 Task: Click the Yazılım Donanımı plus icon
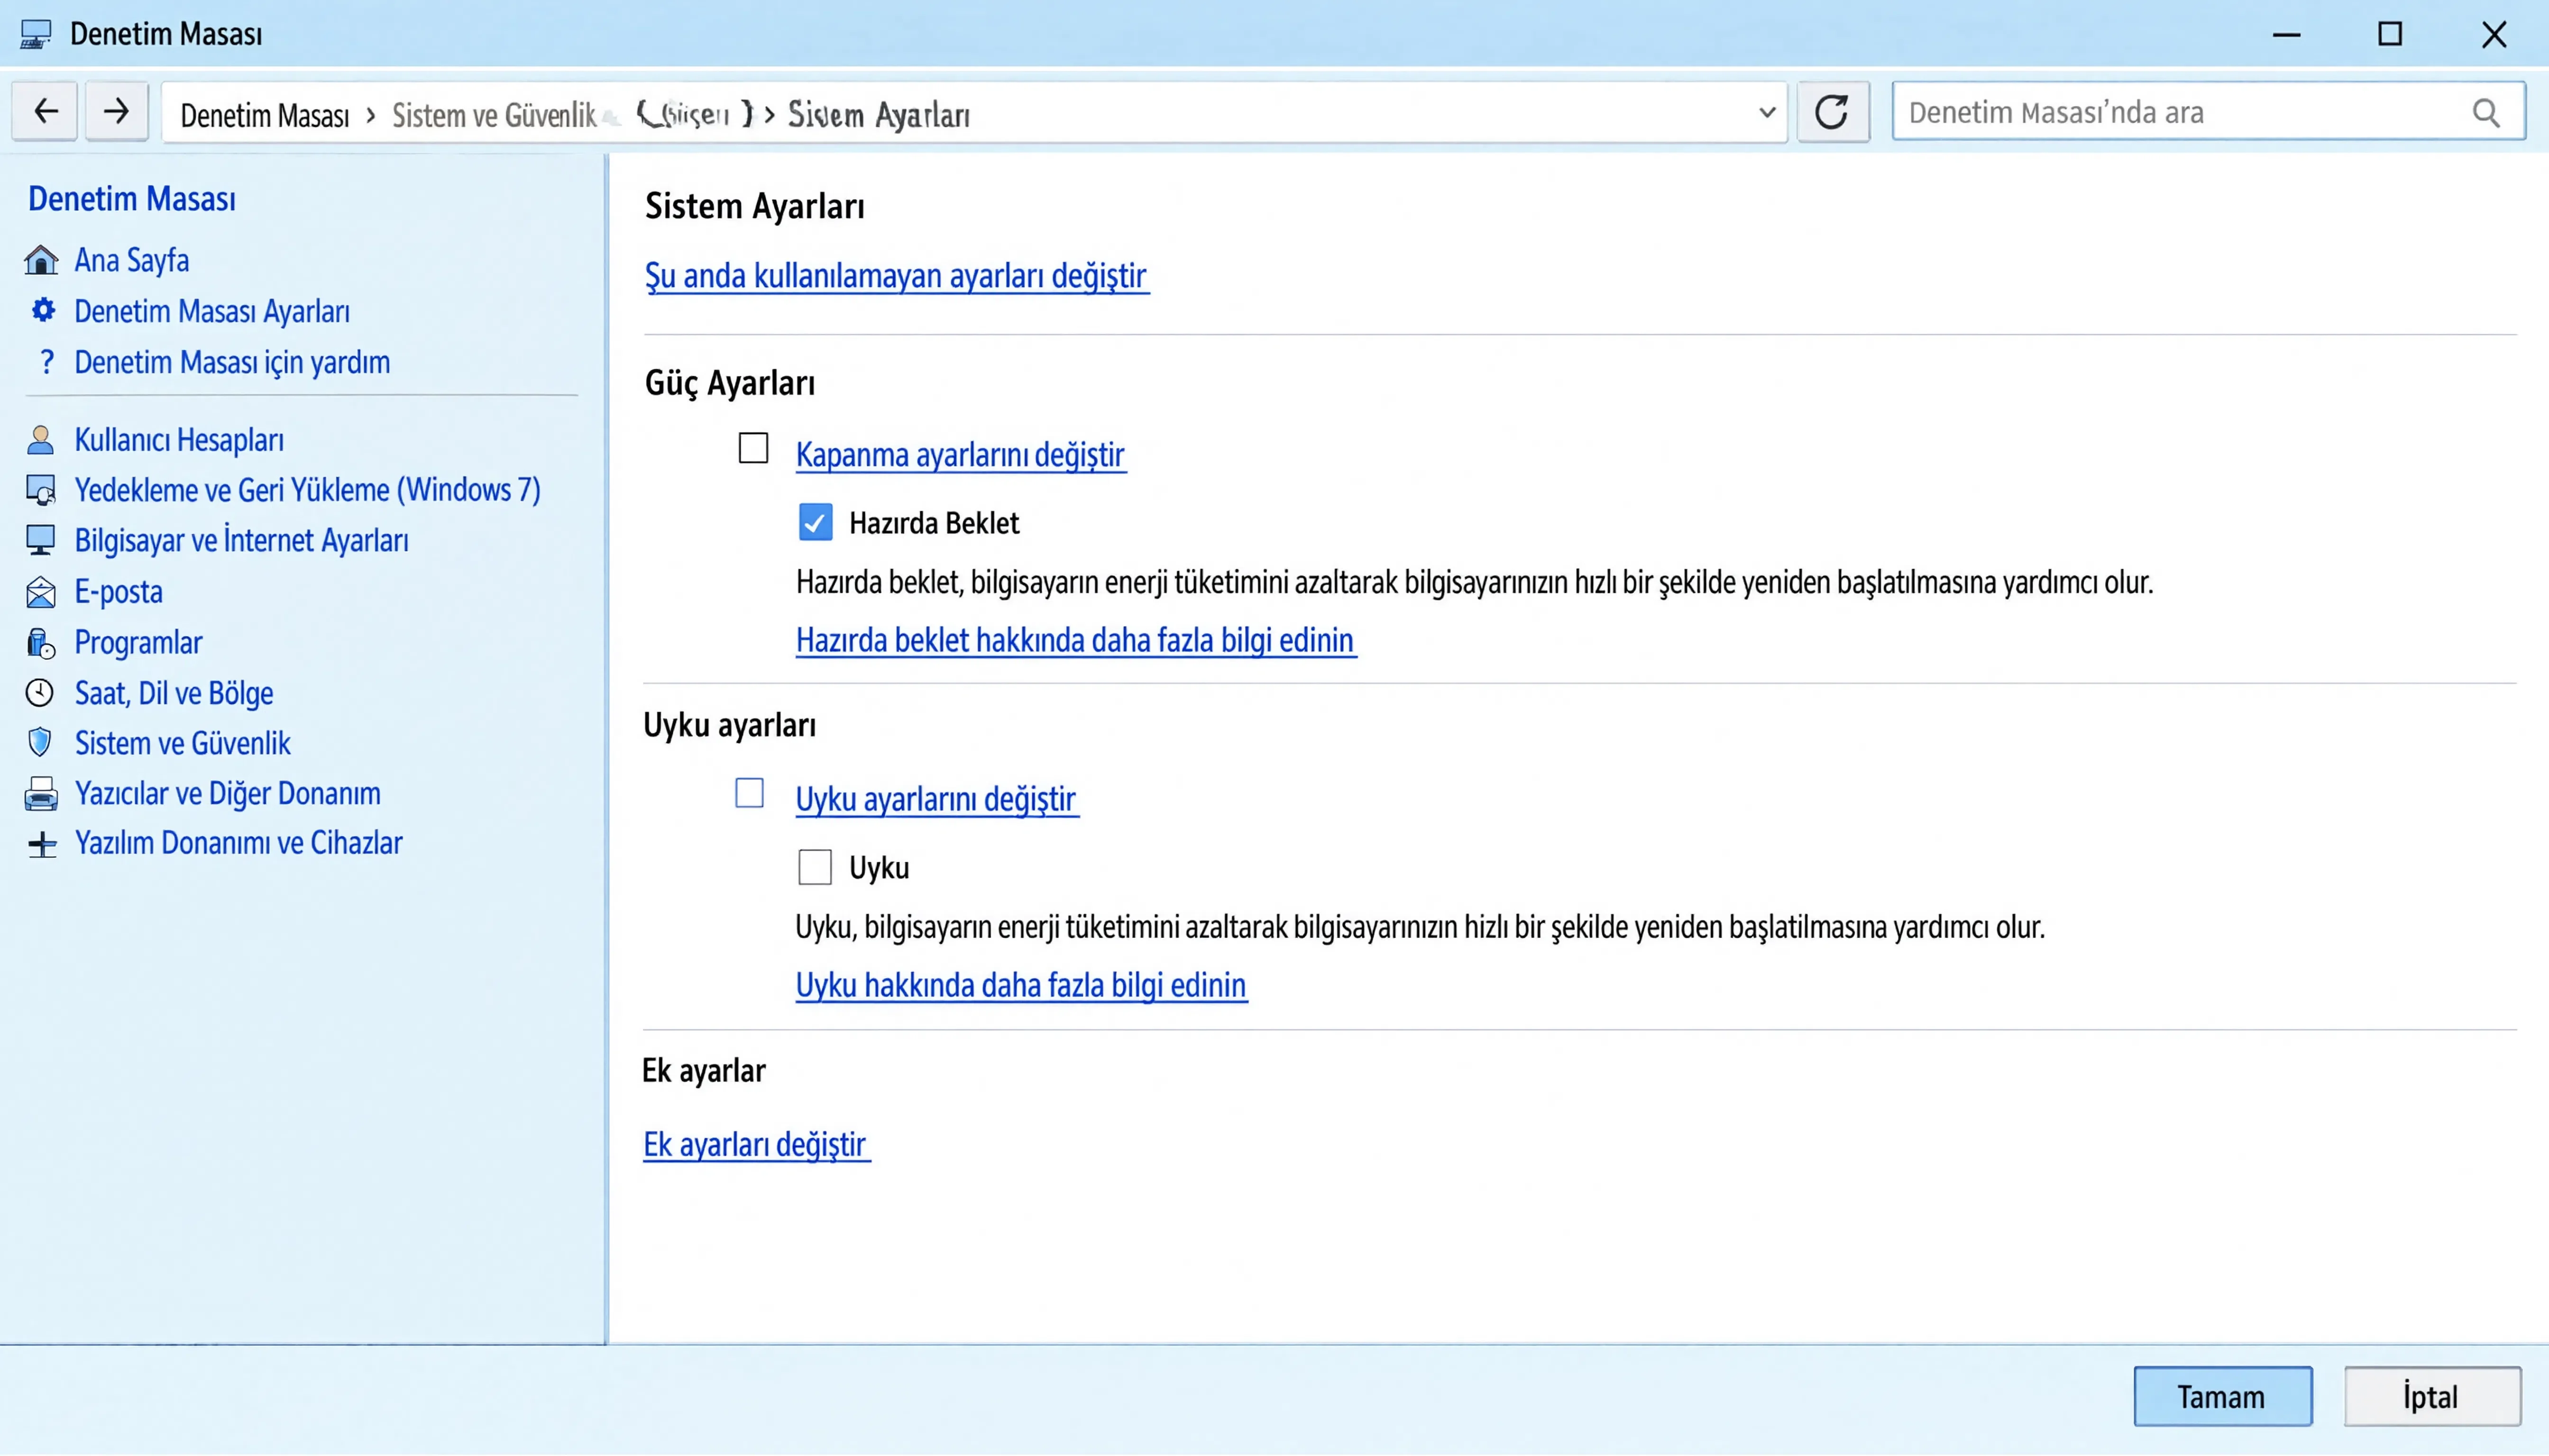click(x=42, y=845)
